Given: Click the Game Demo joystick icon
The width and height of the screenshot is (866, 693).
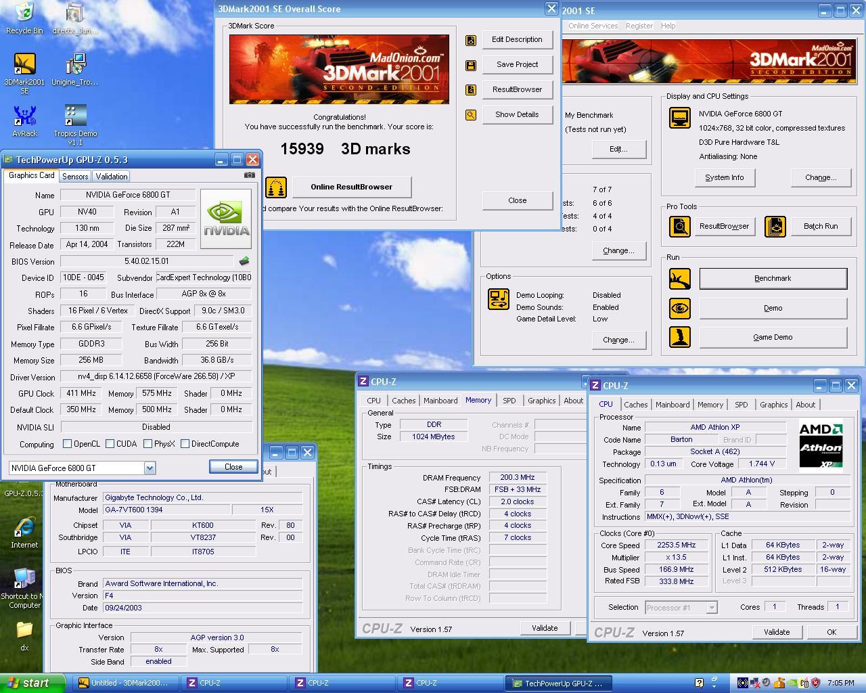Looking at the screenshot, I should coord(680,337).
